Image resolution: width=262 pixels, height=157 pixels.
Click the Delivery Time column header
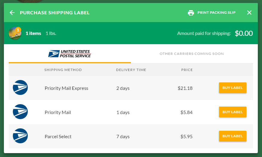pos(131,70)
